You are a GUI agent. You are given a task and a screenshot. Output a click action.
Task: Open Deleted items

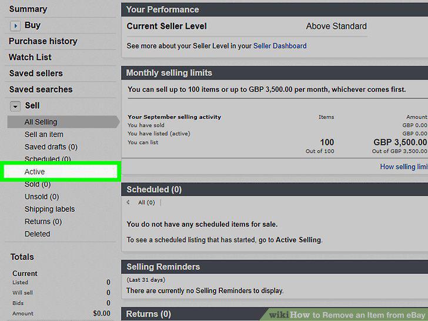[38, 234]
